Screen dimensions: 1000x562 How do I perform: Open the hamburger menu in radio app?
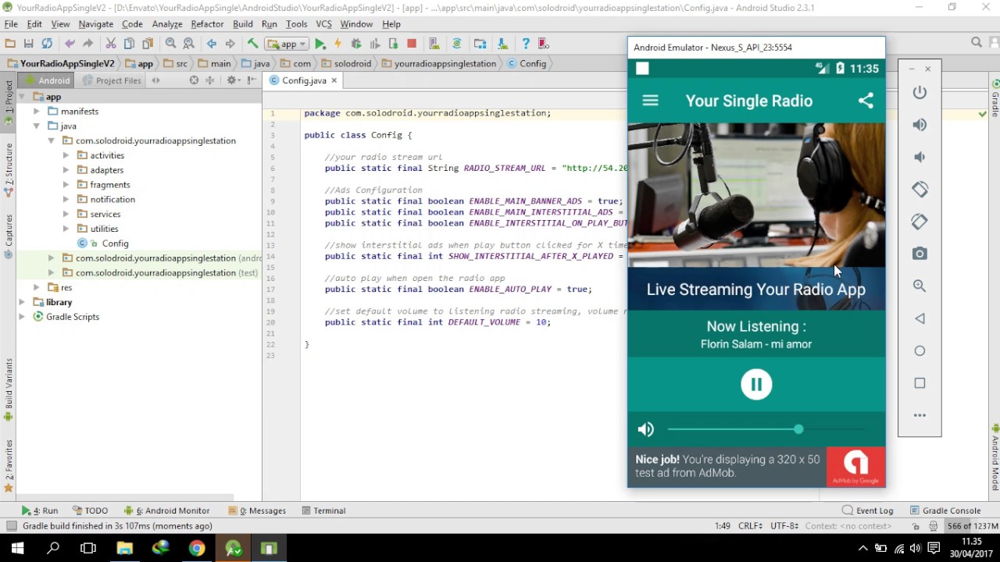click(650, 101)
